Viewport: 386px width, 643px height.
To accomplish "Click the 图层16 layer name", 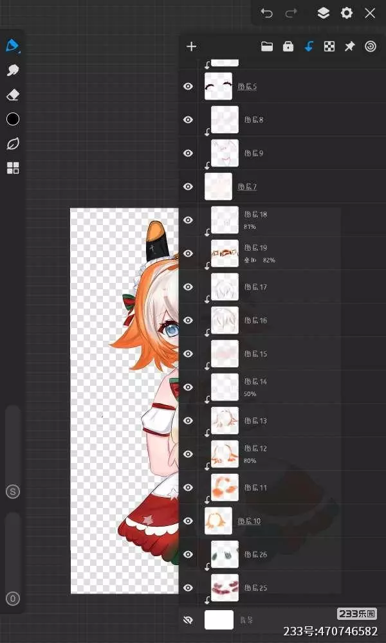I will point(255,320).
